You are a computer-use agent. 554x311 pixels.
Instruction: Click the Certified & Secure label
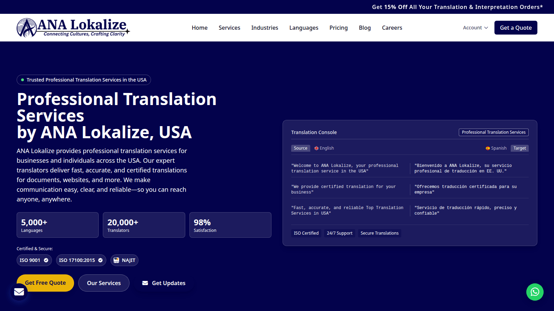tap(35, 249)
